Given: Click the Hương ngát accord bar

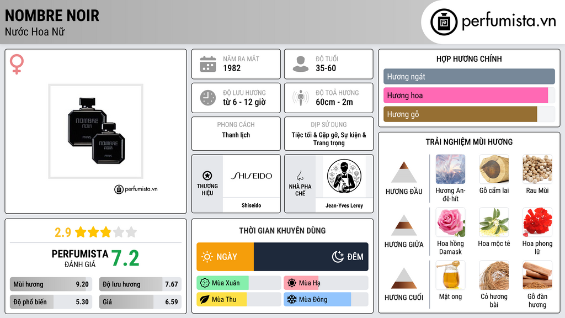Looking at the screenshot, I should pyautogui.click(x=469, y=76).
